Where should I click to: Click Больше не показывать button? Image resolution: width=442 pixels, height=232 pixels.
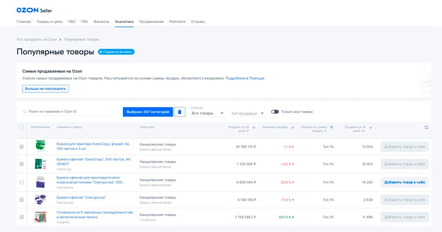[x=46, y=89]
